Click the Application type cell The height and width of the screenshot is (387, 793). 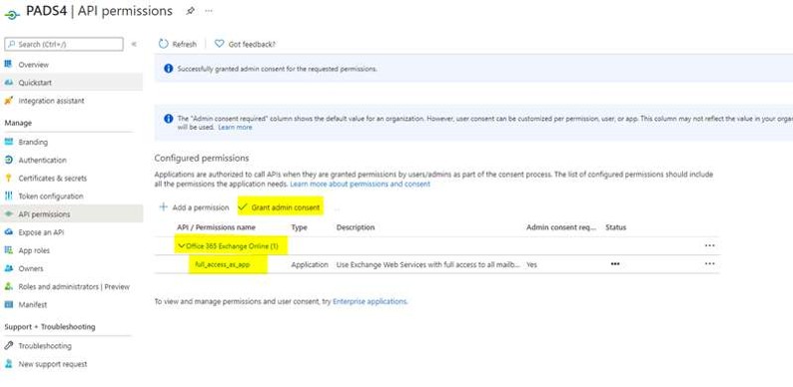(x=310, y=264)
